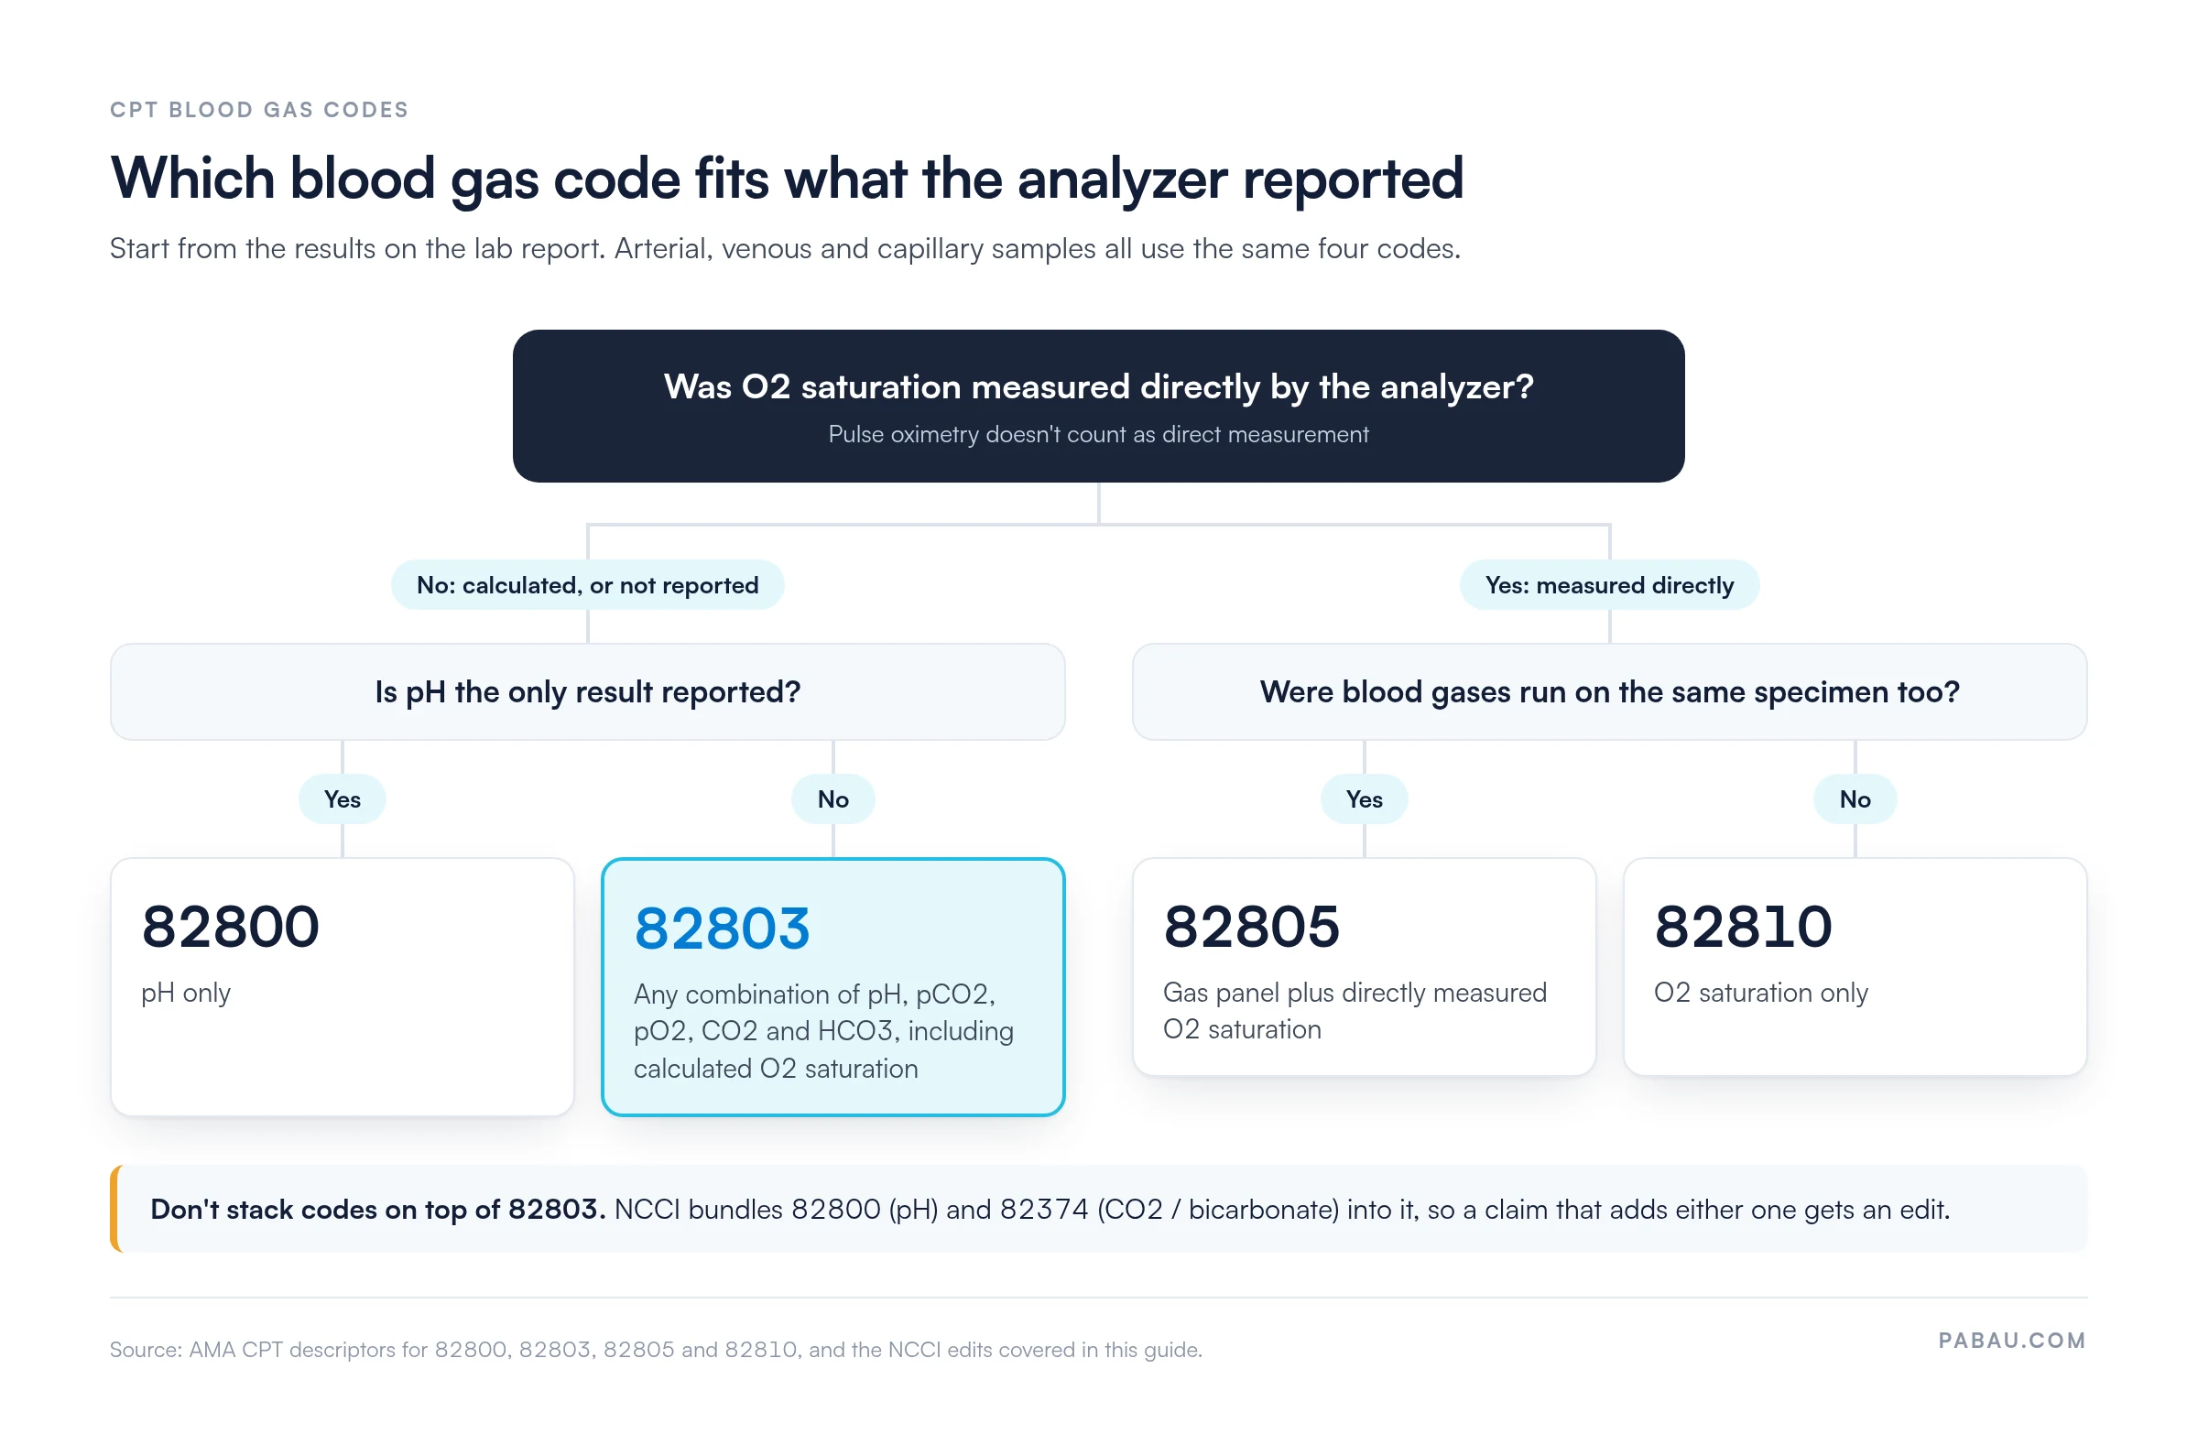Click the 'NCCI bundles 82800 (pH) and 82374' note text
Viewport: 2198px width, 1445px height.
[1282, 1209]
